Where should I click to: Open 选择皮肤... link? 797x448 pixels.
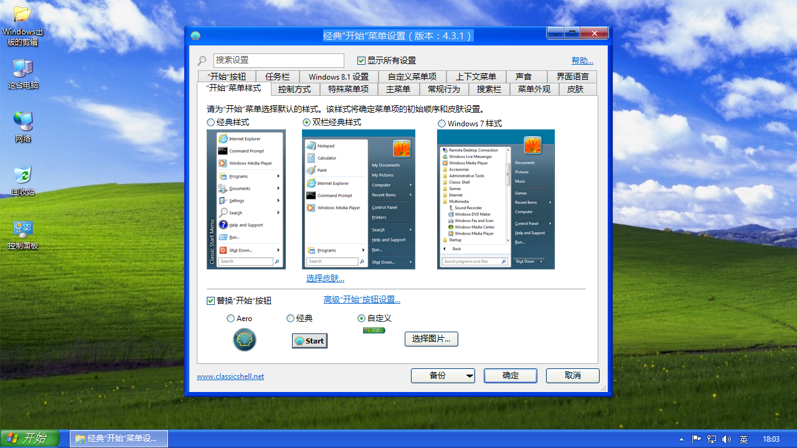coord(325,278)
